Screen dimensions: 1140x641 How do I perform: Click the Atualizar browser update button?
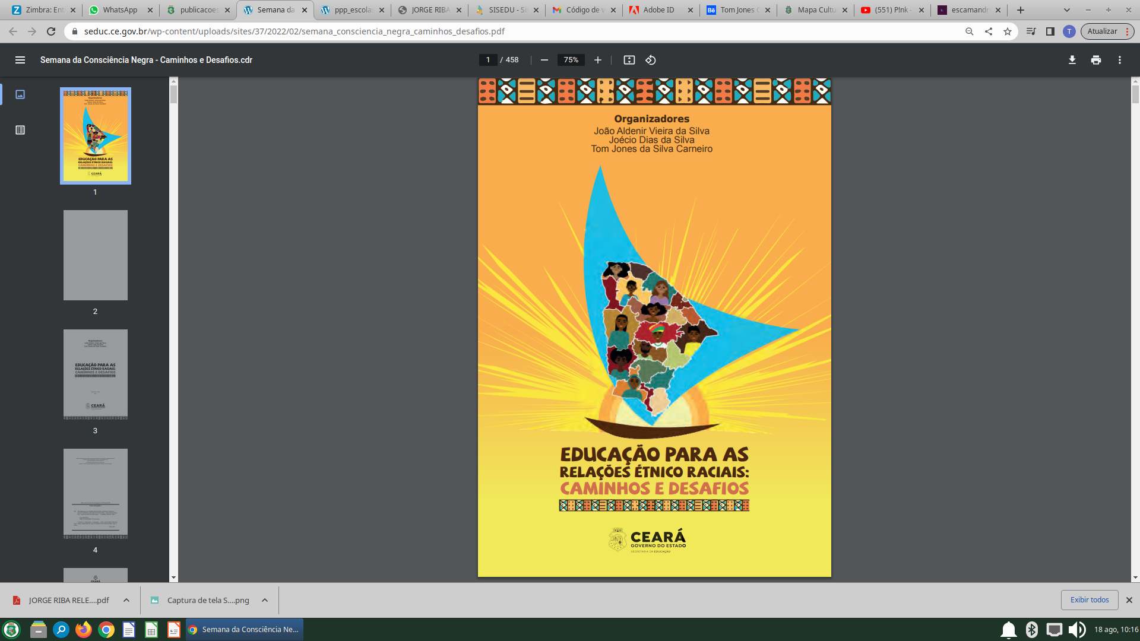[1103, 31]
